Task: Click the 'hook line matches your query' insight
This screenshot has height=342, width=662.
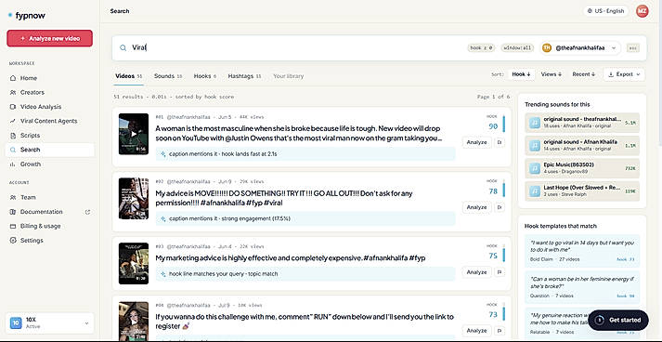Action: 305,274
